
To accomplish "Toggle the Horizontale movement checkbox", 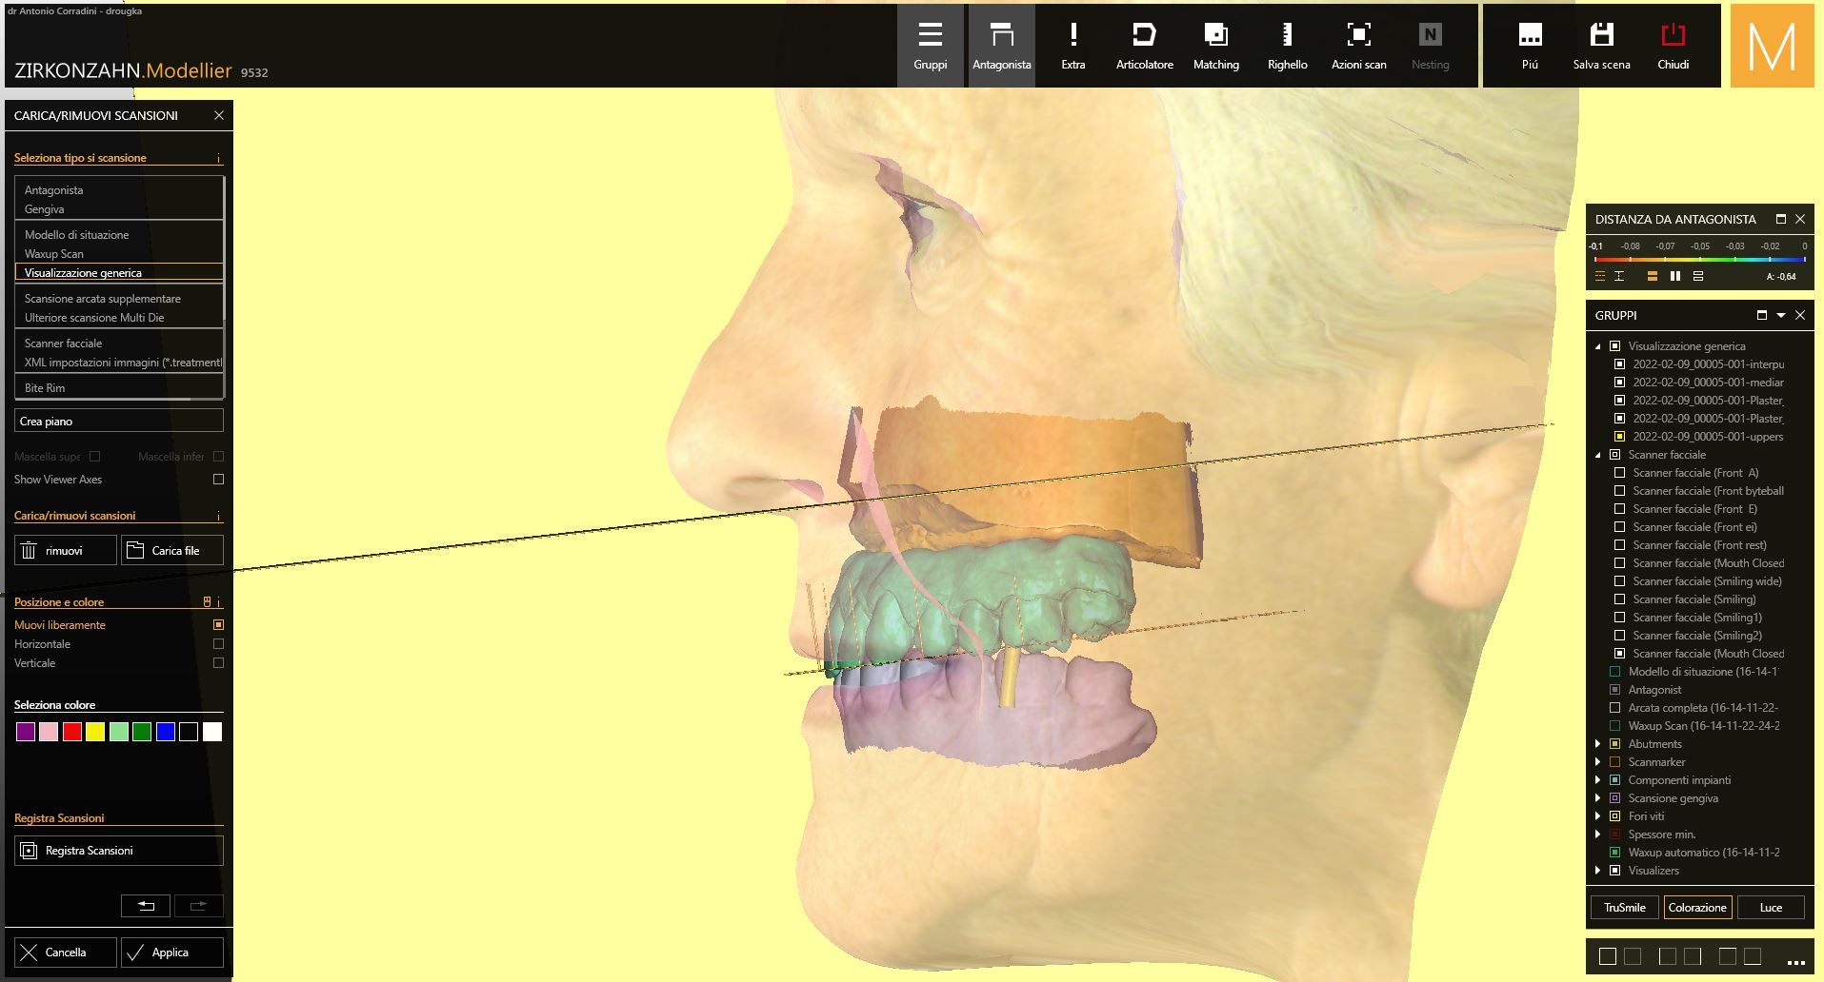I will click(x=218, y=644).
